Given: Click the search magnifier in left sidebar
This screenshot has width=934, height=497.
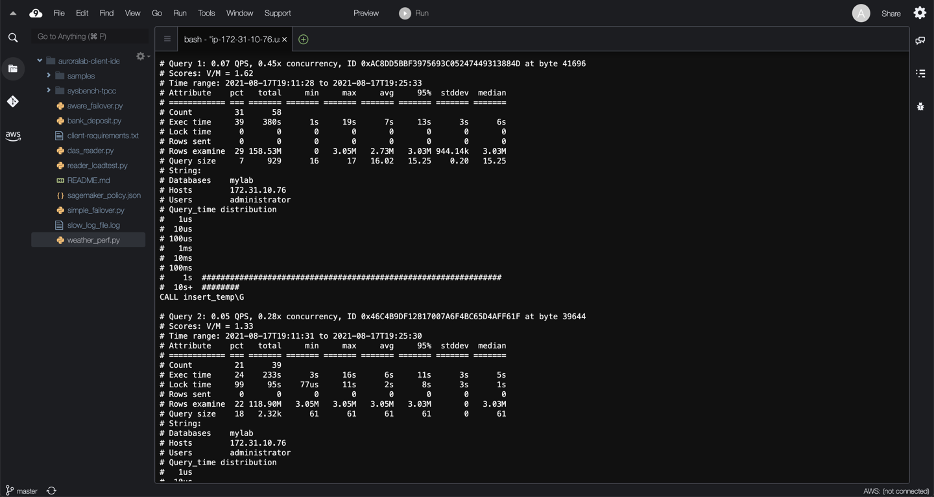Looking at the screenshot, I should tap(13, 38).
